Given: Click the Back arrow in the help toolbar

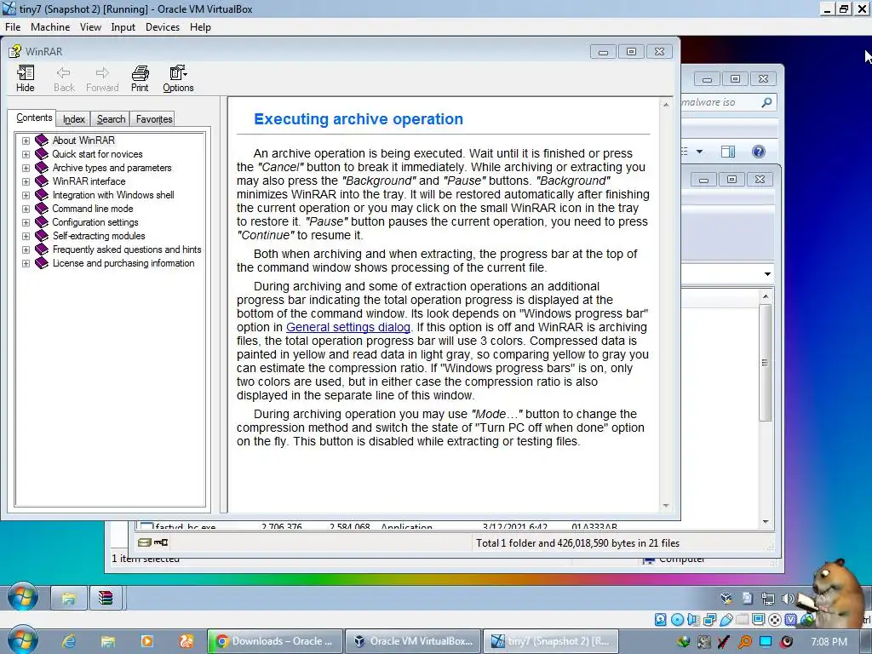Looking at the screenshot, I should pos(64,78).
